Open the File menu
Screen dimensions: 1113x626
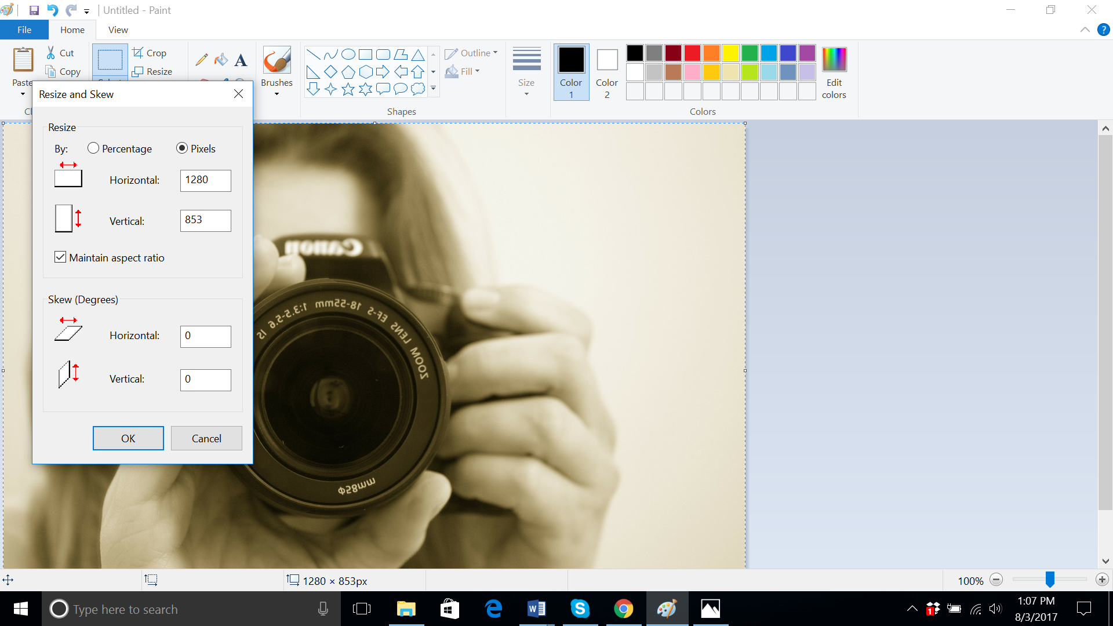click(x=24, y=30)
